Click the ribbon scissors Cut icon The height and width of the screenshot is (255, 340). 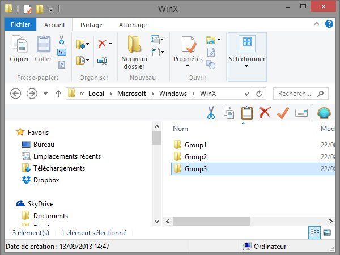pyautogui.click(x=62, y=40)
